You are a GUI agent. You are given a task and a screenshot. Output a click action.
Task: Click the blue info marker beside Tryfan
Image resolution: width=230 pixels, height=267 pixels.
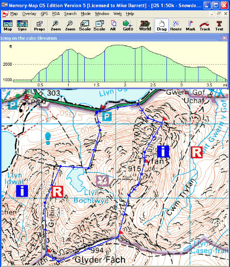pos(163,151)
